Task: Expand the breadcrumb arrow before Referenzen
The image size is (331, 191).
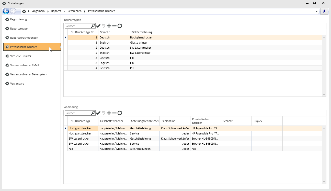Action: 65,11
